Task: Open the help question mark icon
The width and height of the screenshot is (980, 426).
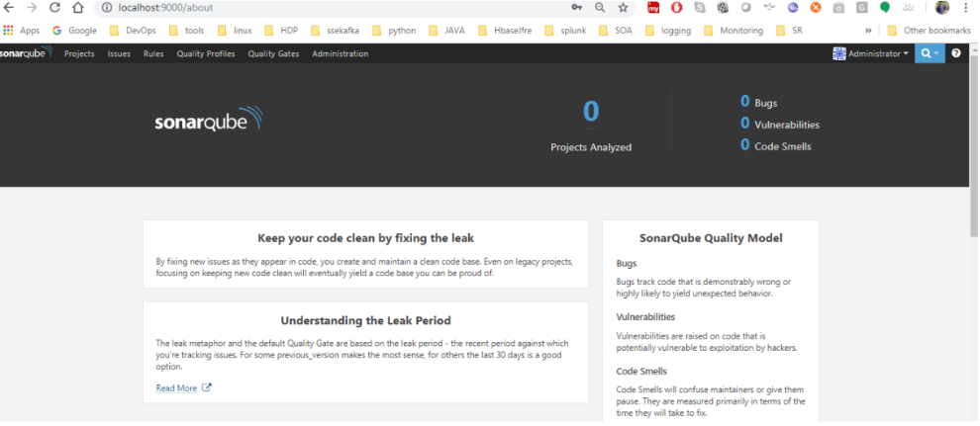Action: coord(956,53)
